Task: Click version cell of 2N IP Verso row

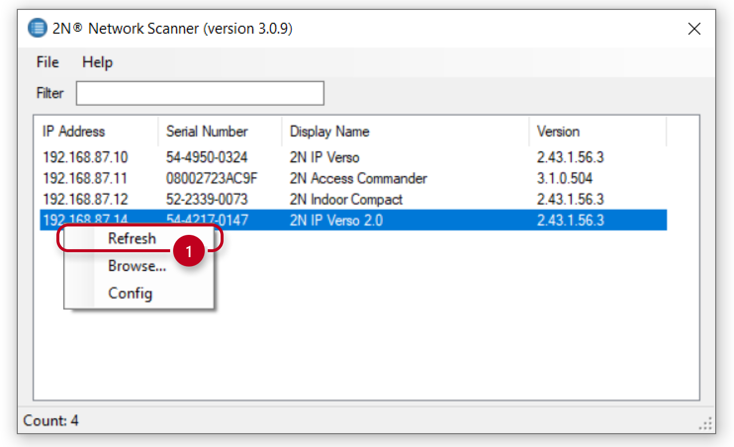Action: point(570,157)
